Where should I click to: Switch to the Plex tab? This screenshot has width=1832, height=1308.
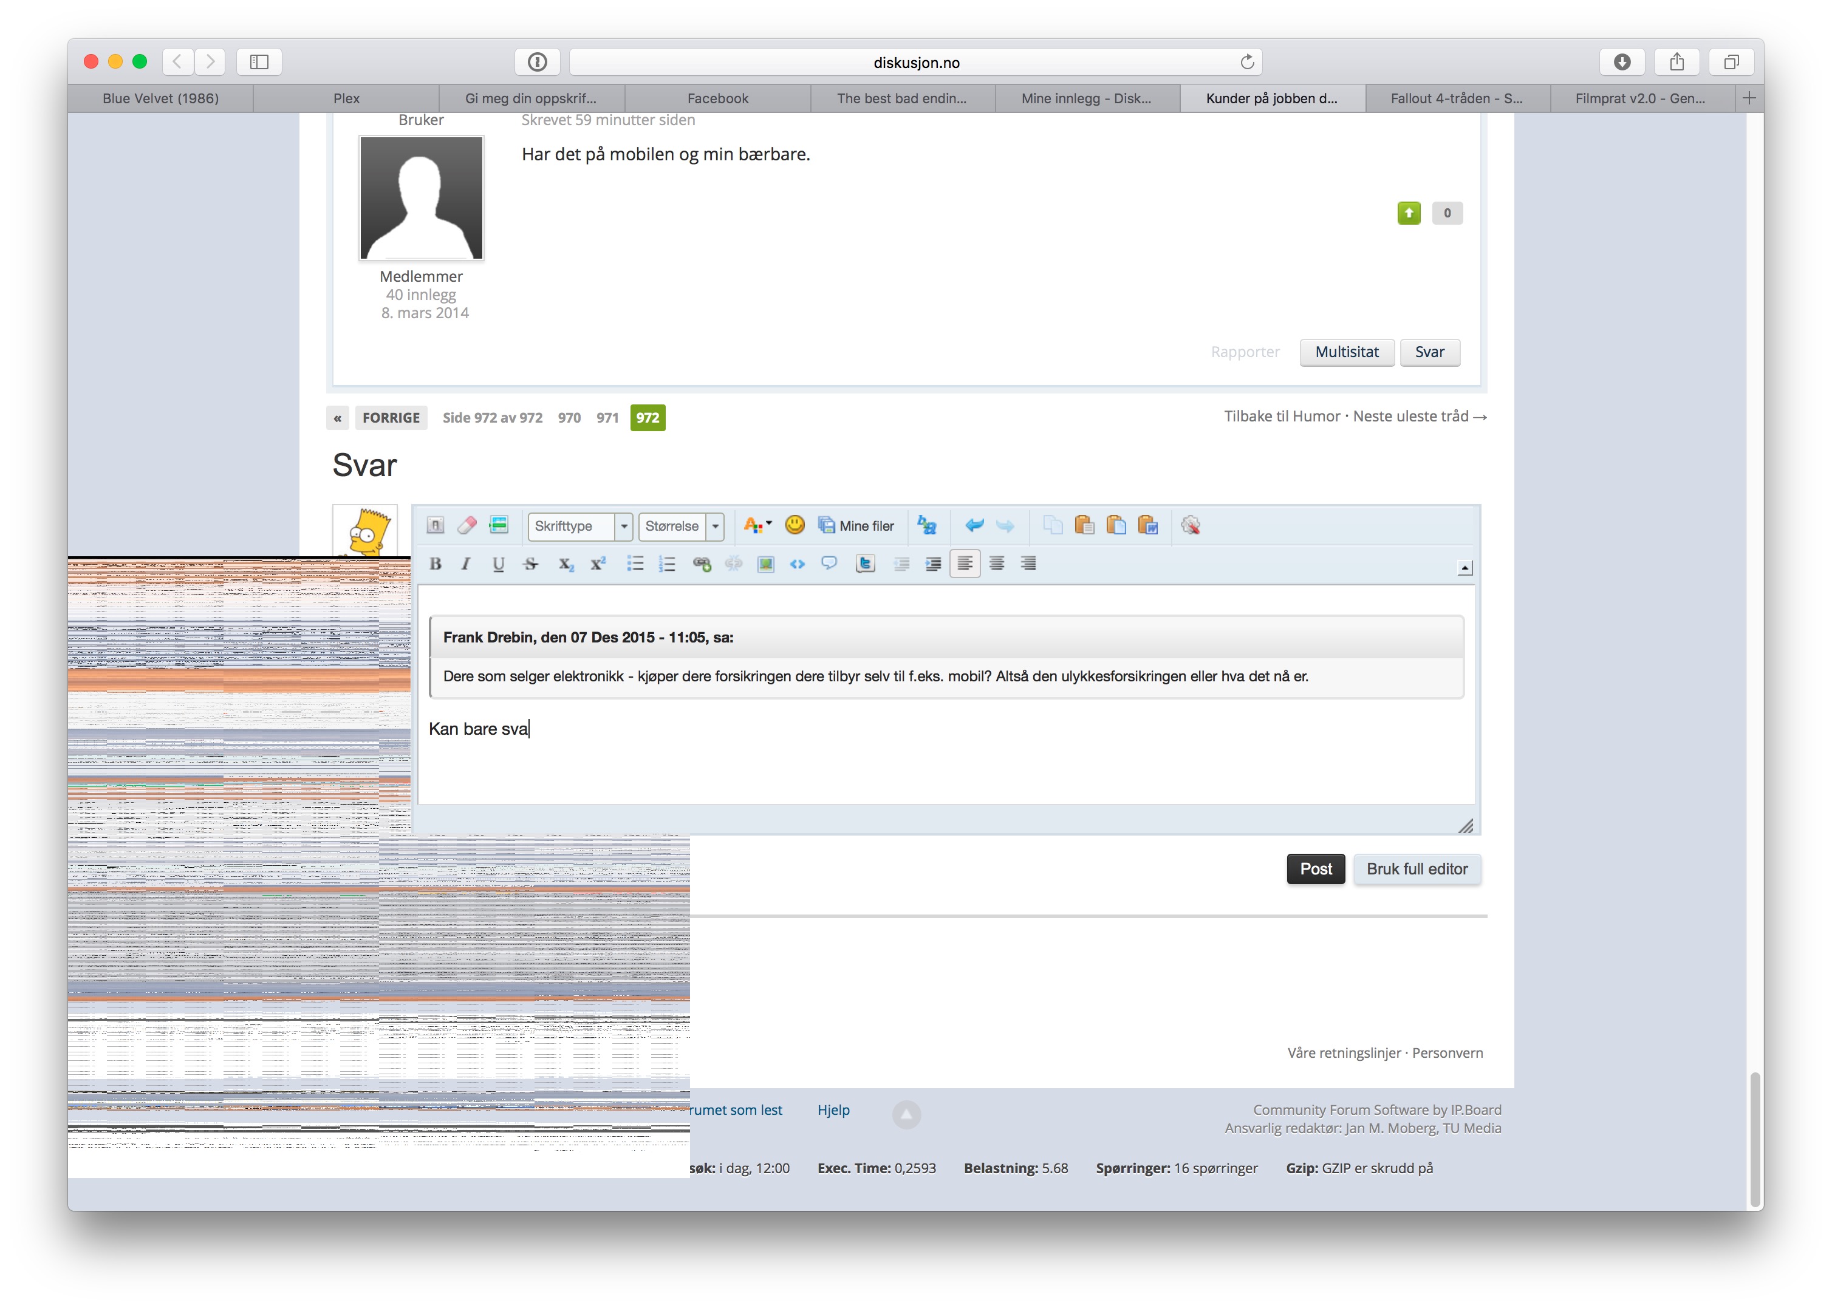(346, 98)
